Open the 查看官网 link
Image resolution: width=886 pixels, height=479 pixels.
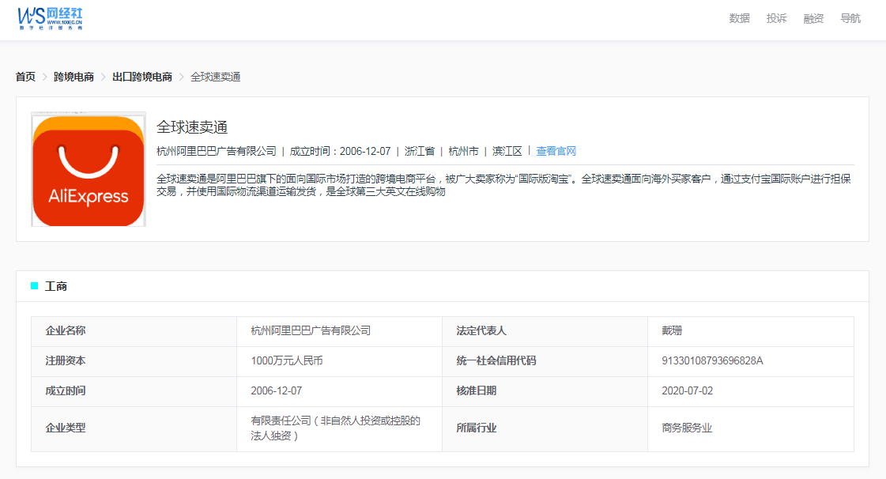(x=556, y=151)
